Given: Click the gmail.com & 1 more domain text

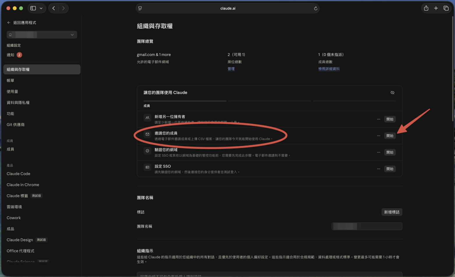Looking at the screenshot, I should (x=154, y=55).
